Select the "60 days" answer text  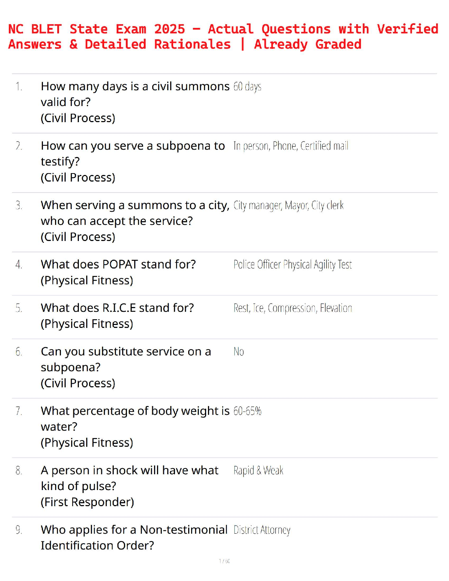tap(247, 87)
